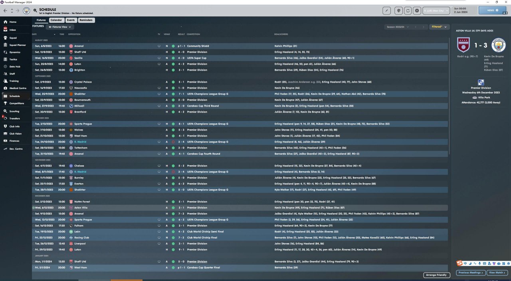Open the settings gear icon in the top bar
The image size is (511, 281).
click(417, 11)
